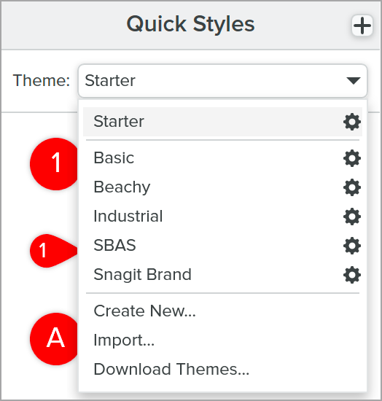Select the large red step 1 quick style
Screen dimensions: 382x401
coord(54,164)
